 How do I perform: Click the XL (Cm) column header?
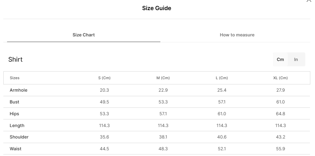click(x=280, y=78)
